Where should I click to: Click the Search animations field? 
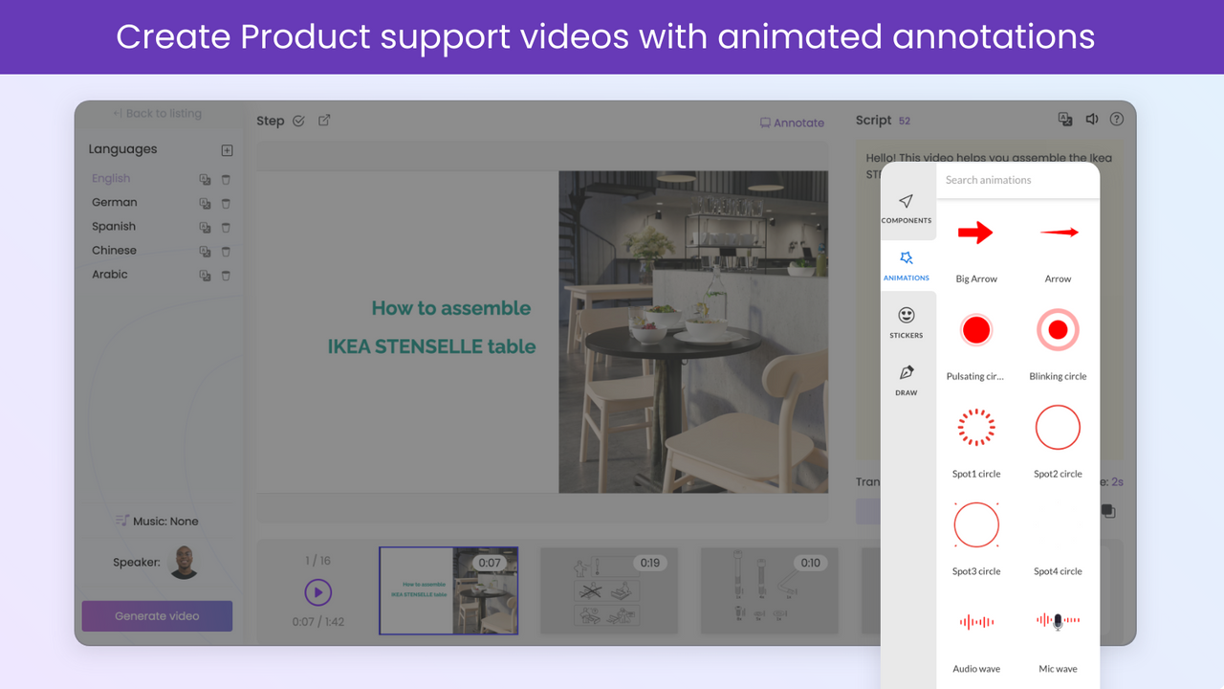1017,180
